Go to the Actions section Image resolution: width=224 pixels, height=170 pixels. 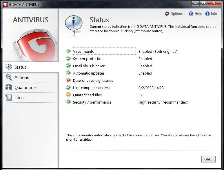point(30,77)
